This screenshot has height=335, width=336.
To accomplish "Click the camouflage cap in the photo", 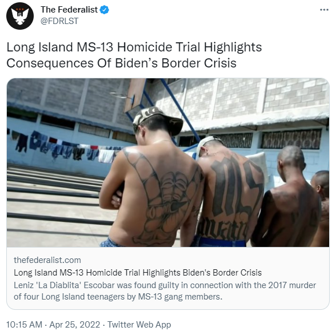I will [158, 120].
